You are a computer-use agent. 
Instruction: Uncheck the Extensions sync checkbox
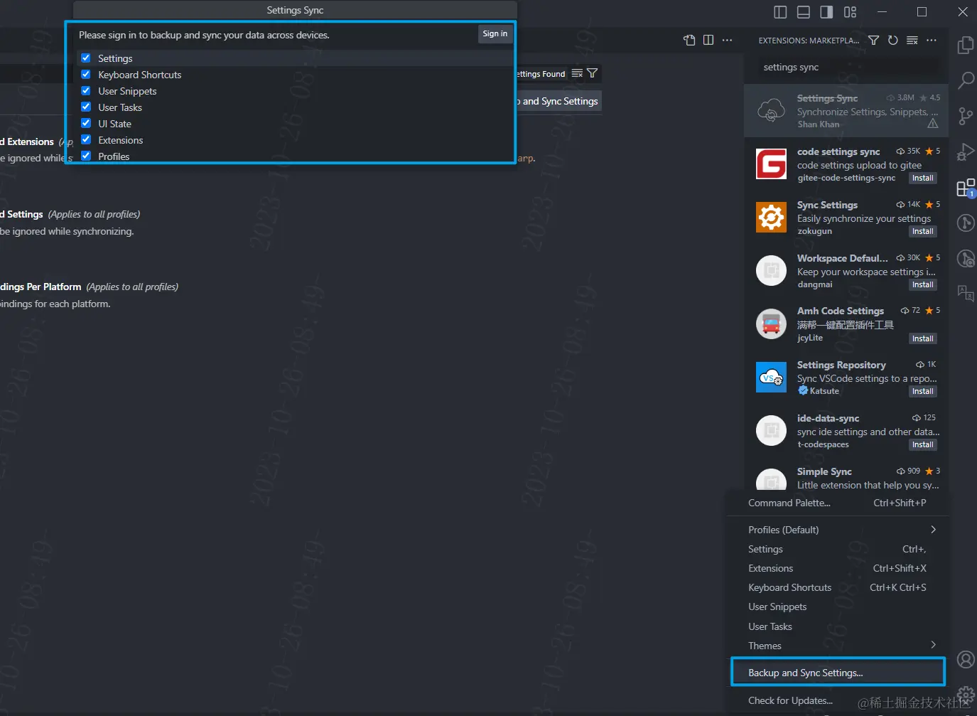[x=86, y=140]
